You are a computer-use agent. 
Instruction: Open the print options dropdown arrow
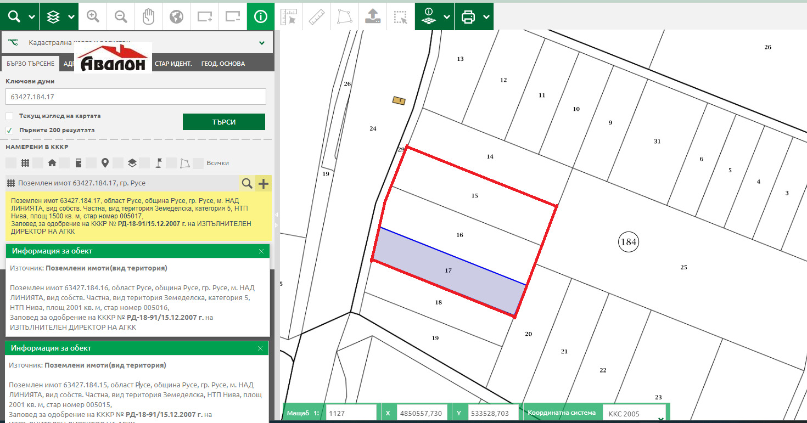[486, 16]
